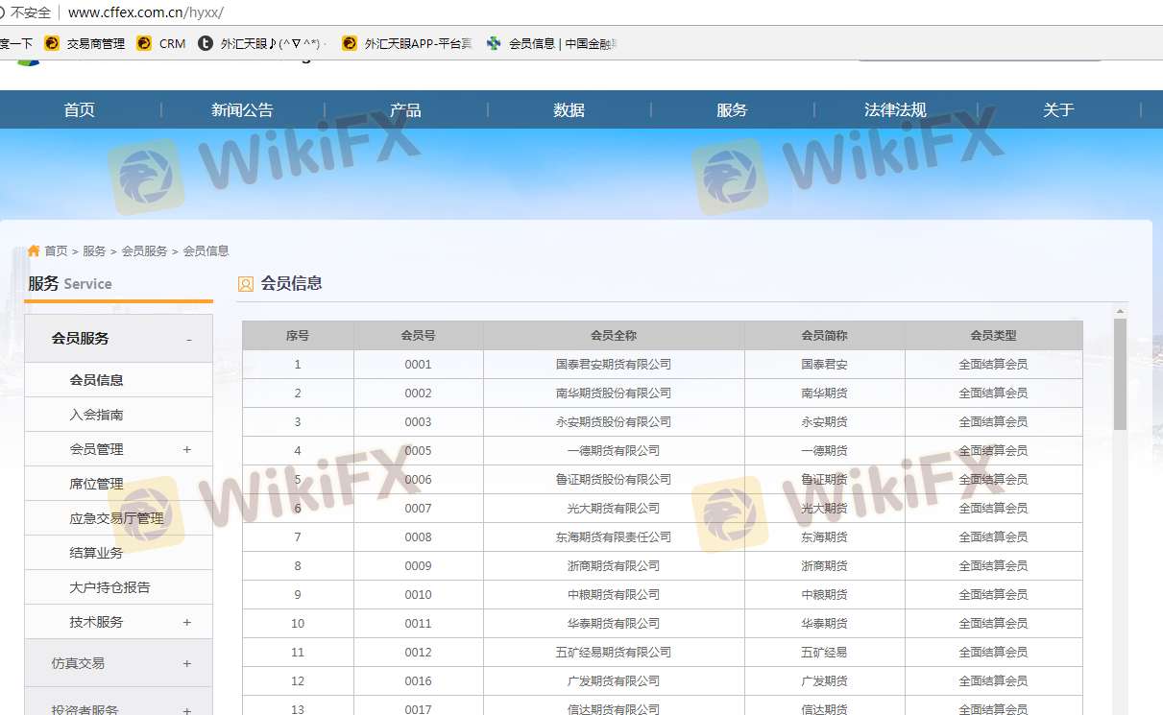1163x715 pixels.
Task: Click the member table vertical scrollbar thumb
Action: pyautogui.click(x=1120, y=374)
